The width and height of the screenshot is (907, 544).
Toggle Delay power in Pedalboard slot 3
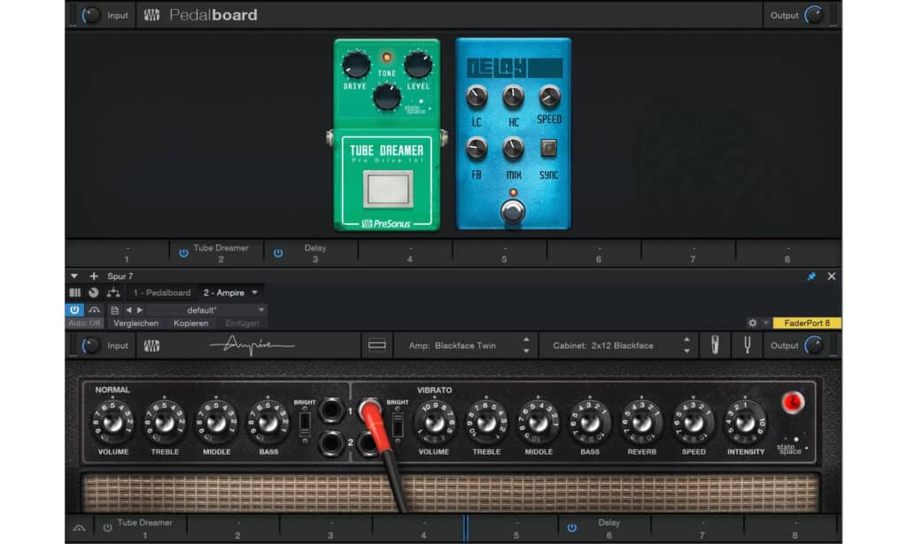point(277,253)
